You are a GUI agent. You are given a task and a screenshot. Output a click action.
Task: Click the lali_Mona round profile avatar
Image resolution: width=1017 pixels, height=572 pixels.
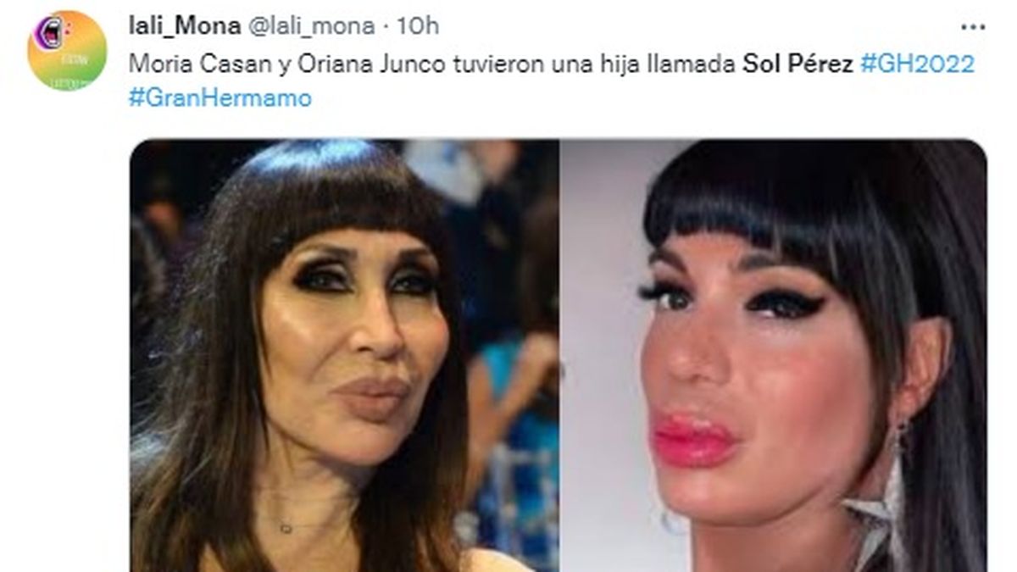(x=67, y=51)
